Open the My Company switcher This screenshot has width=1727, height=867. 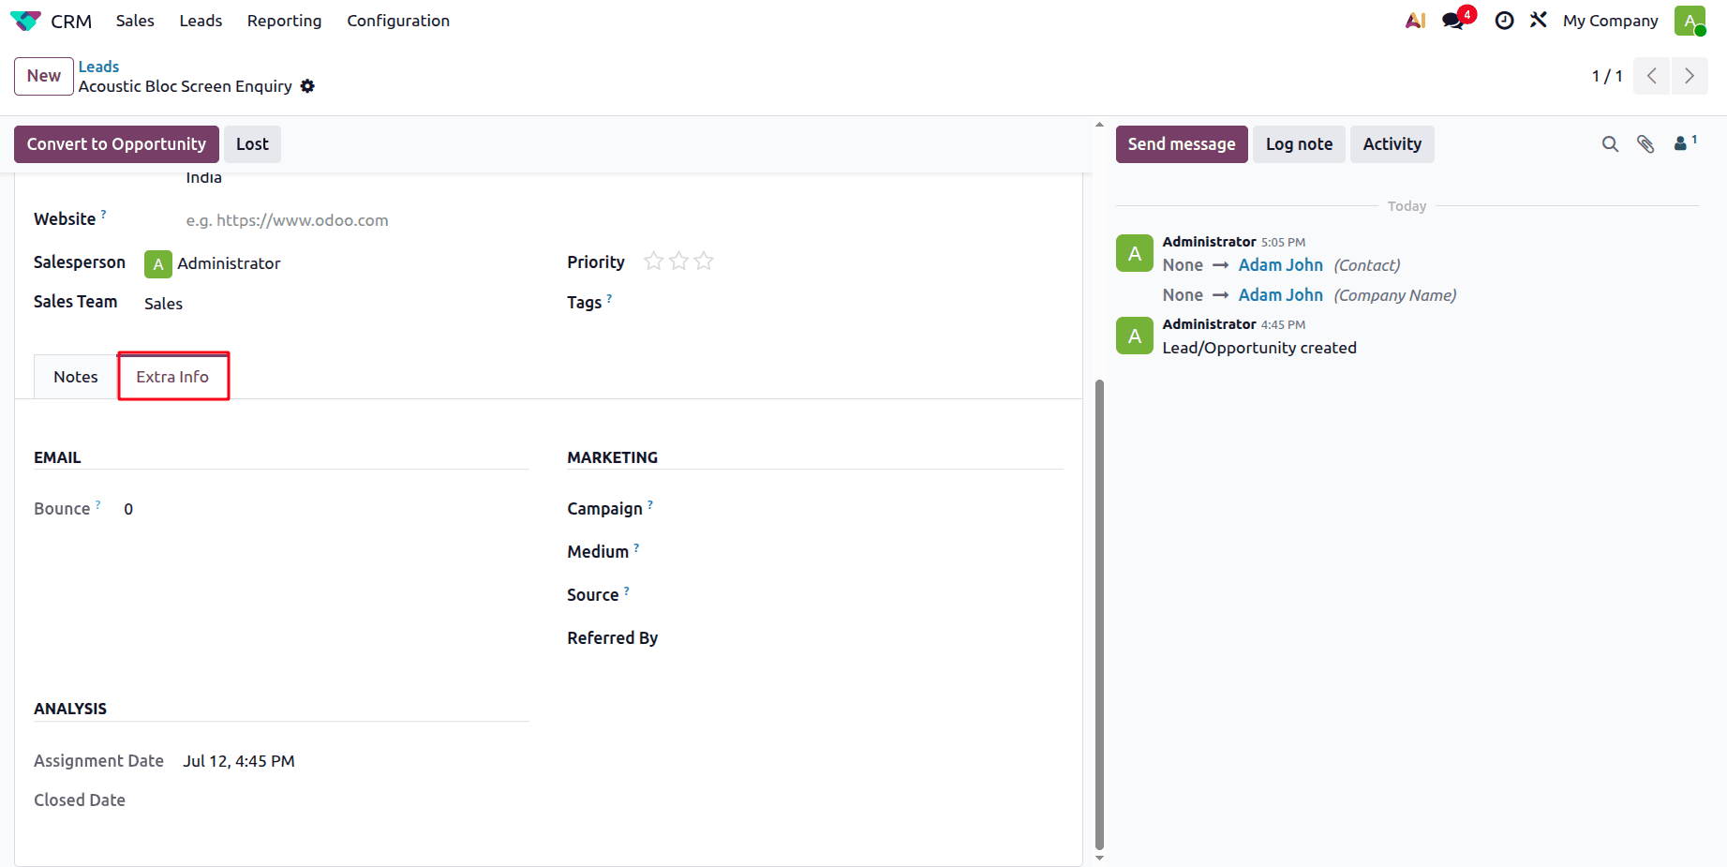1610,21
